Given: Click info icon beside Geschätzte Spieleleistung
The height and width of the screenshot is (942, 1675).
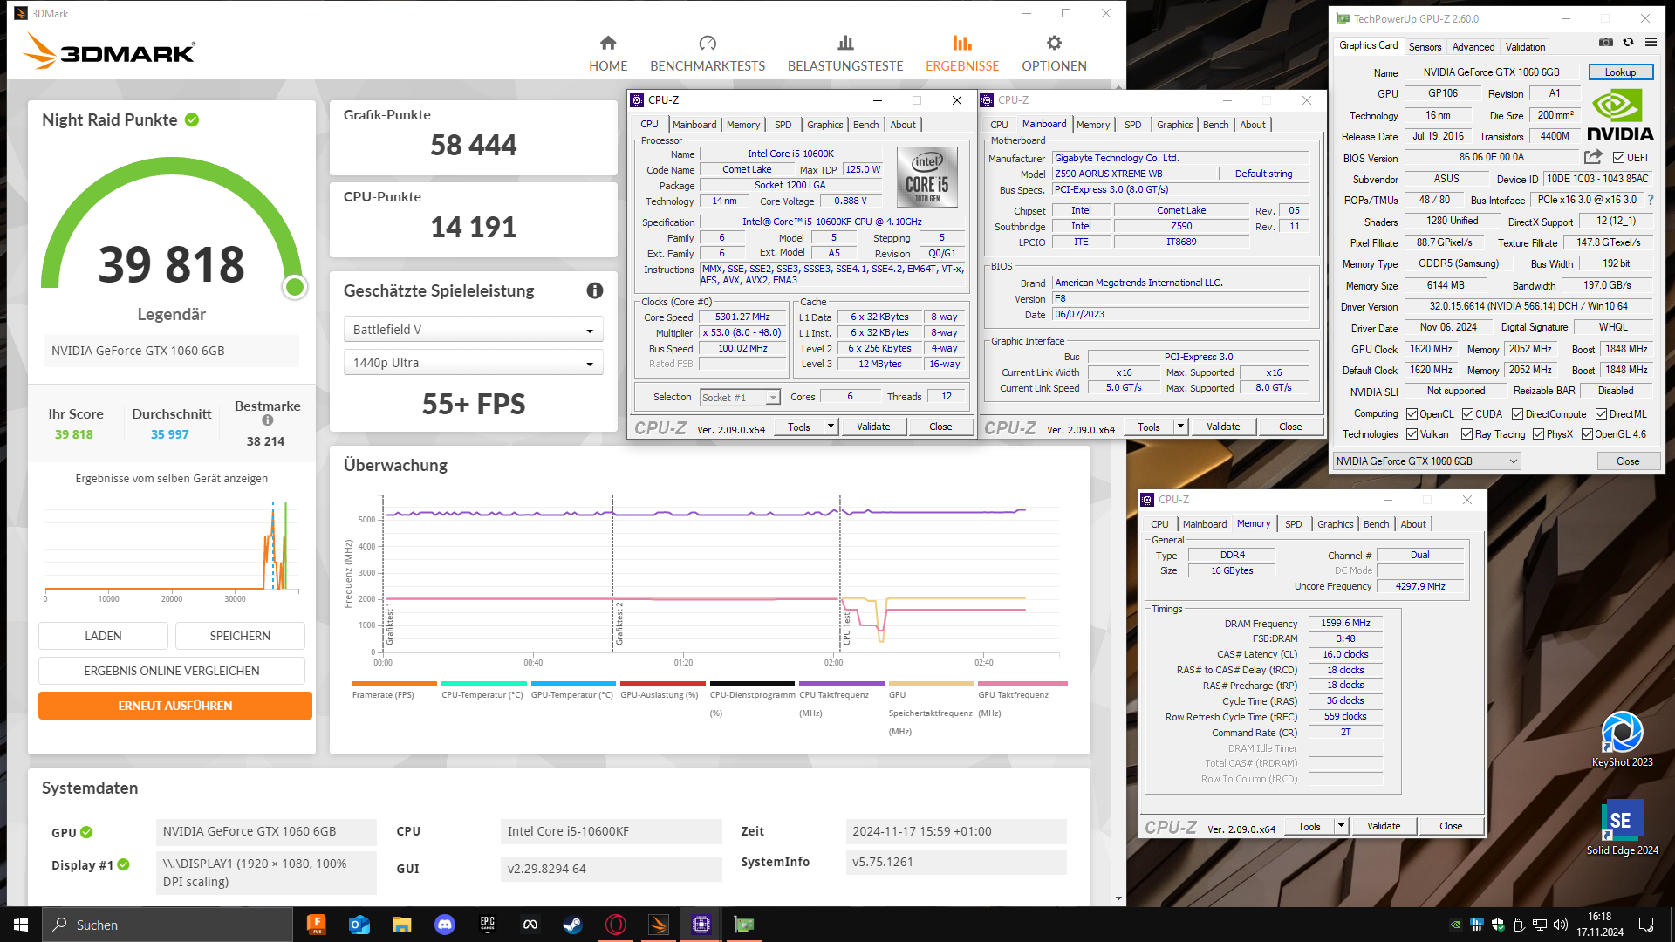Looking at the screenshot, I should [x=595, y=290].
